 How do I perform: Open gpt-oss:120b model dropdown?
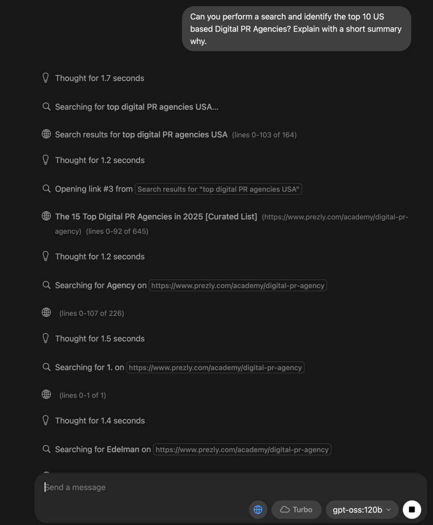(362, 509)
